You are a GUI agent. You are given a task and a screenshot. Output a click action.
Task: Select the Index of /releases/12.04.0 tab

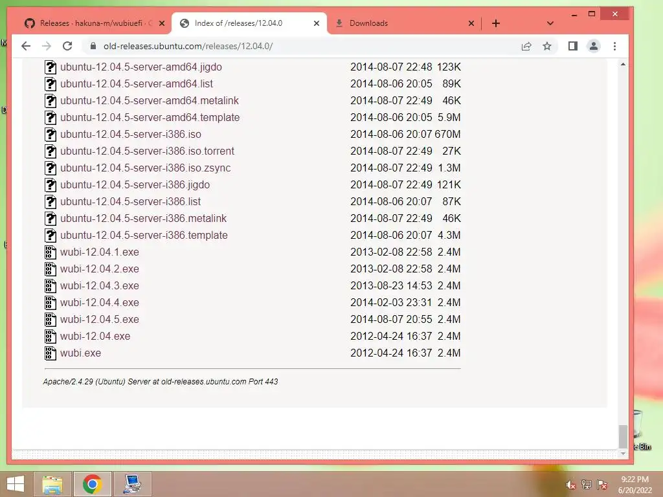click(x=249, y=23)
